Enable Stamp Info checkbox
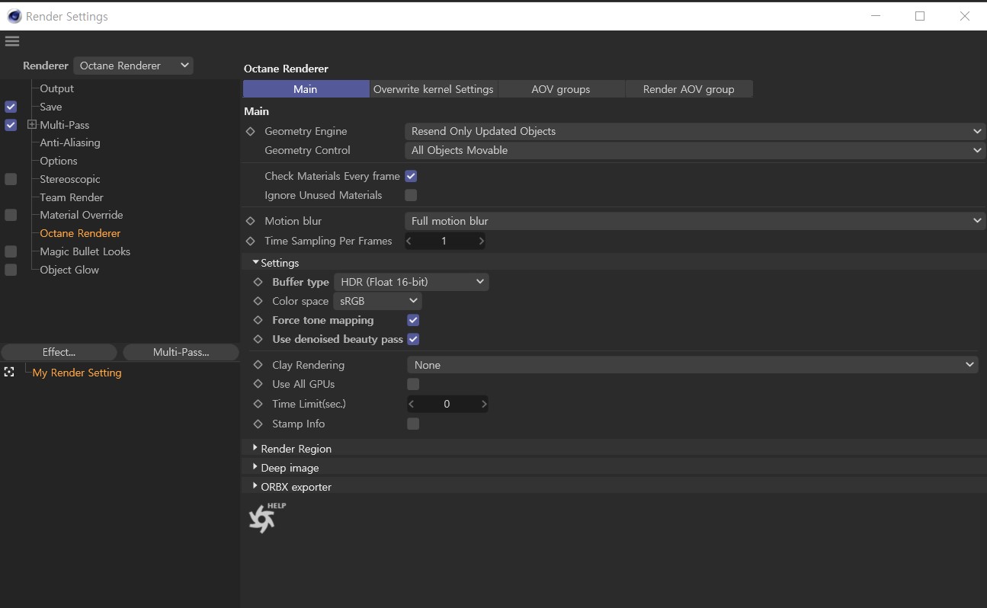 coord(413,424)
